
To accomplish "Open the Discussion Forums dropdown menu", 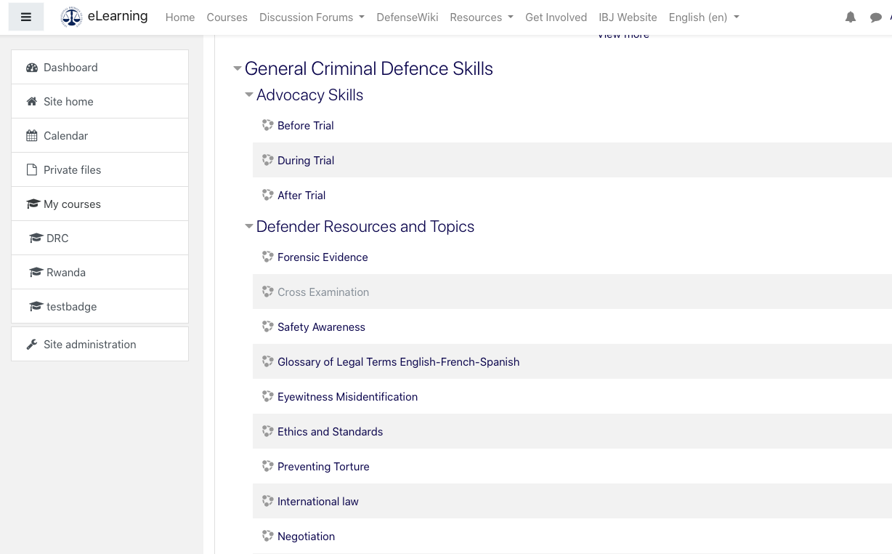I will (312, 17).
